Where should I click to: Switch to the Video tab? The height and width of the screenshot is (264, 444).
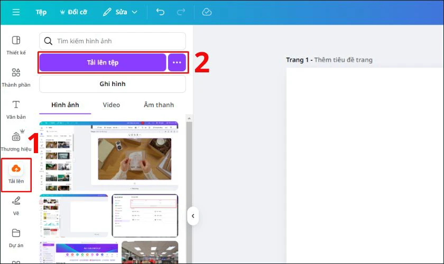tap(112, 105)
